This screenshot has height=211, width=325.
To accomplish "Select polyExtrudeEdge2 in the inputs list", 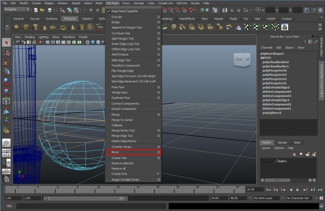I will (276, 88).
